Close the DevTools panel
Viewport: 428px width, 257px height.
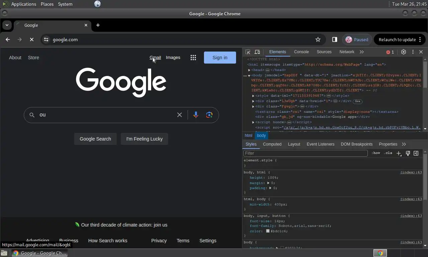pos(421,52)
